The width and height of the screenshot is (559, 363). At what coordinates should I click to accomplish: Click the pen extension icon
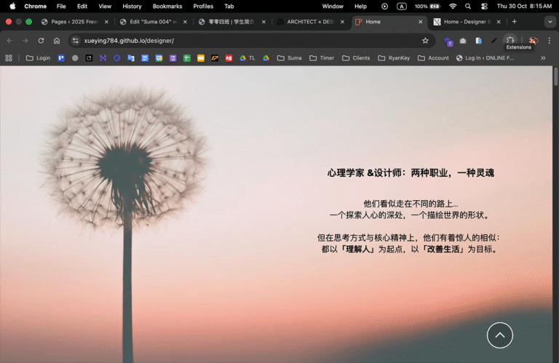click(494, 41)
